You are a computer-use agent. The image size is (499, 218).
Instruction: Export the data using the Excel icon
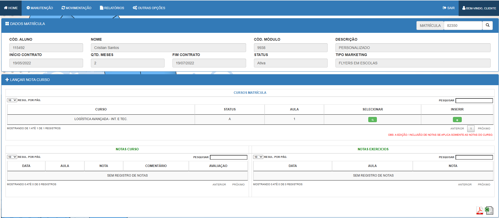pyautogui.click(x=489, y=210)
